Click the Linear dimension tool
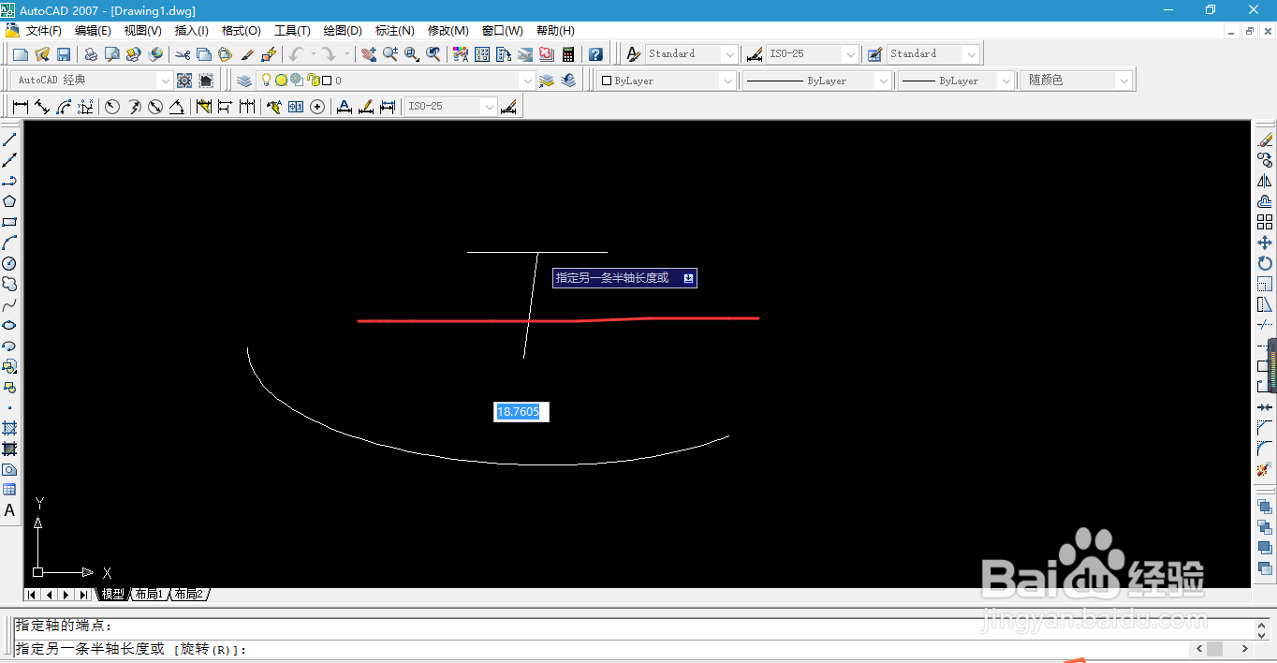Screen dimensions: 1277x663 click(21, 107)
